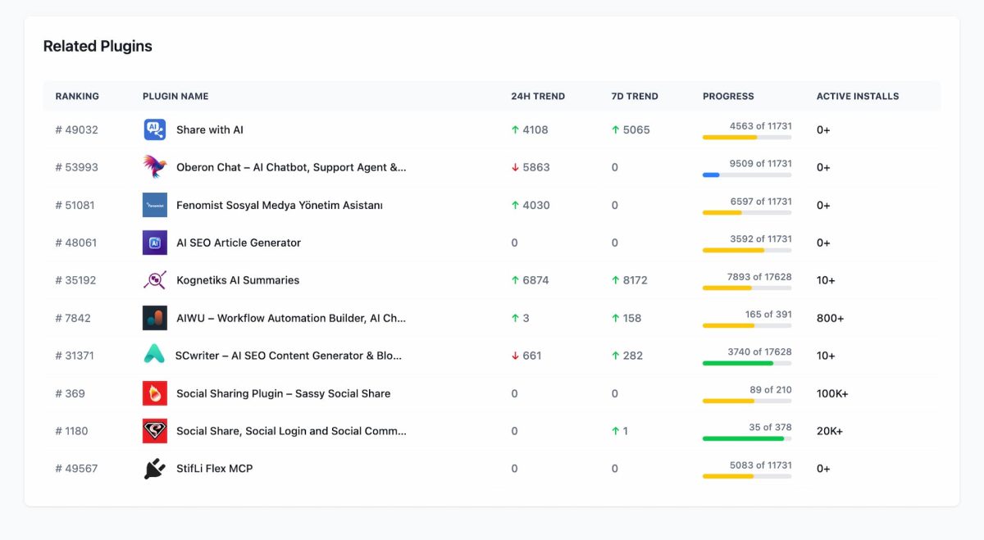Open the AI SEO Article Generator link
Screen dimensions: 984x540
(x=239, y=243)
